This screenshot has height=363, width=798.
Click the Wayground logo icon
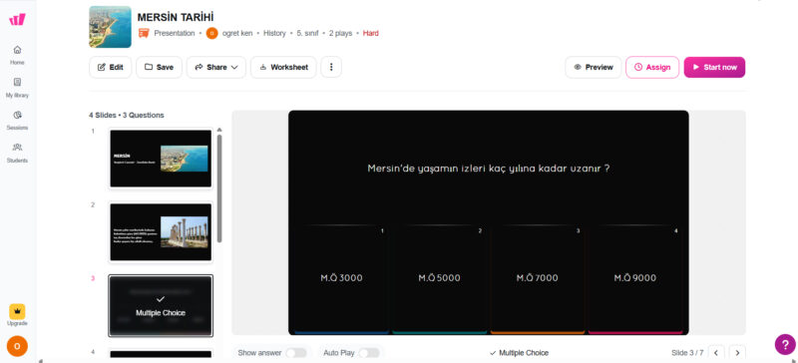tap(17, 19)
